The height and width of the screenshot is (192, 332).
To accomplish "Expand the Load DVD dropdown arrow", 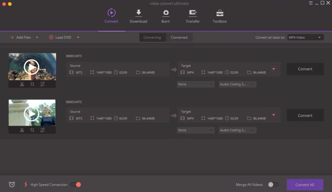I will point(78,38).
